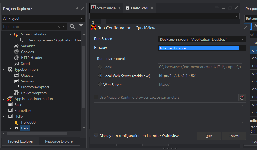Click the Run button

pos(209,136)
